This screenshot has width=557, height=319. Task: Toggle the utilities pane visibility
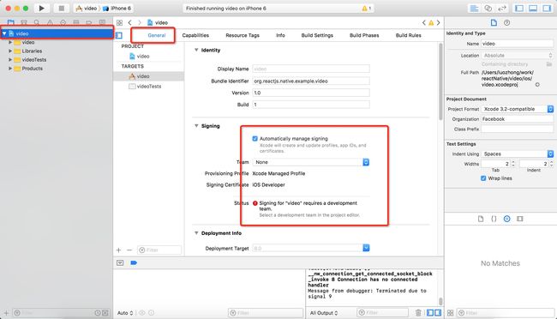click(547, 9)
